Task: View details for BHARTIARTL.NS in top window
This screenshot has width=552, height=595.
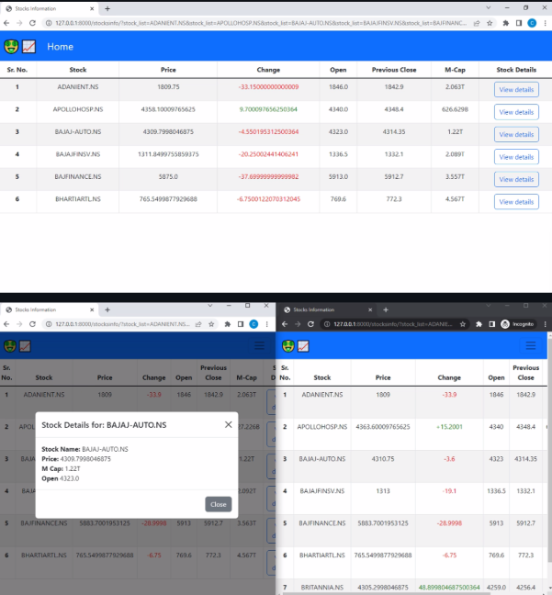Action: pos(516,201)
